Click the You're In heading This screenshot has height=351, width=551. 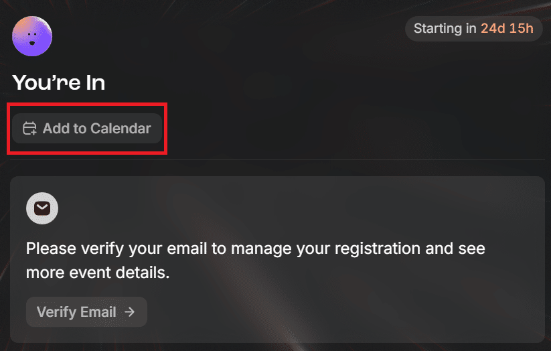[x=59, y=82]
